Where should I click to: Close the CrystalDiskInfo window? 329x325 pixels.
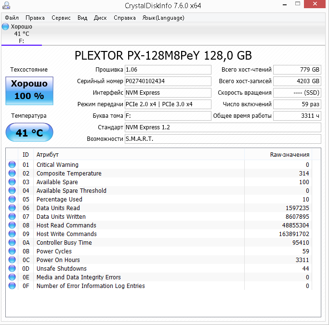(x=315, y=4)
